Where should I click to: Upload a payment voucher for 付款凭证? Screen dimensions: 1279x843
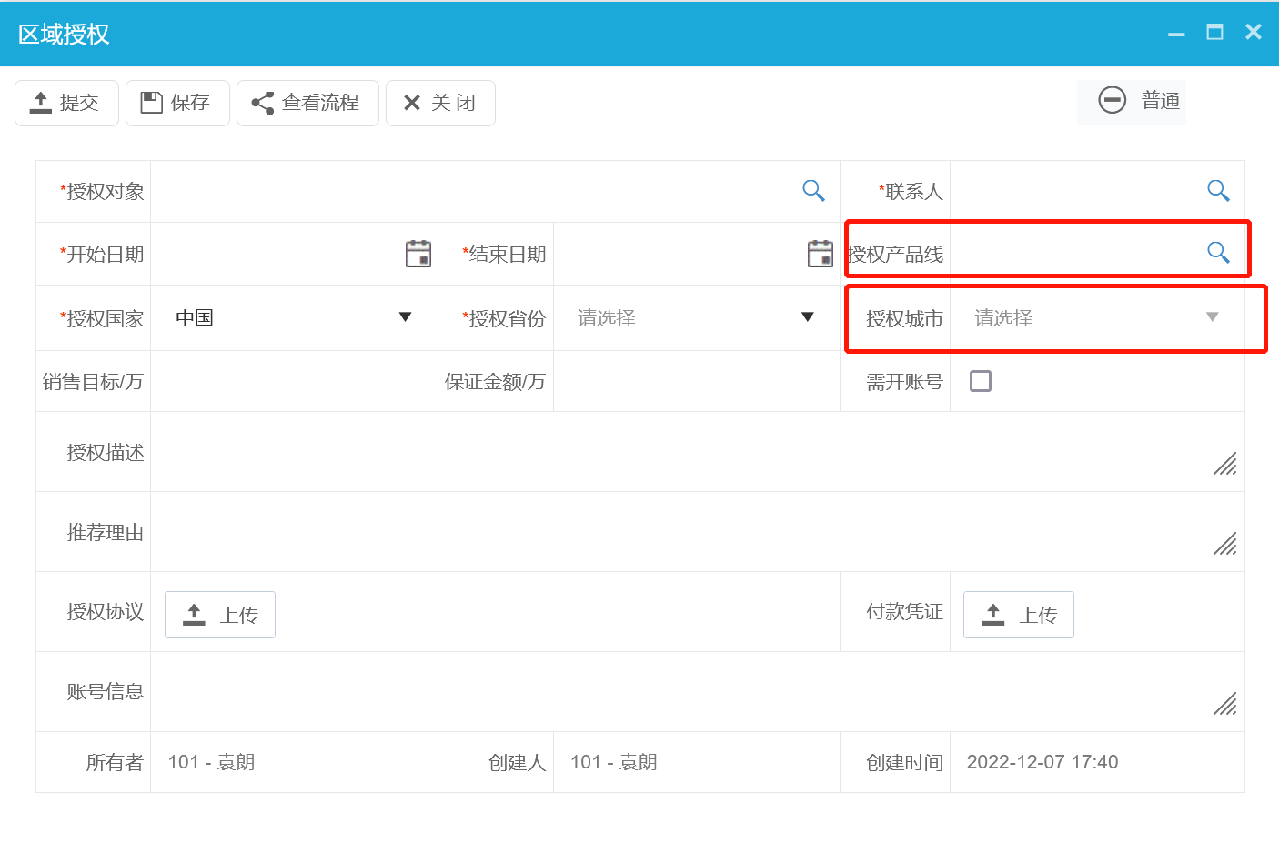(x=1018, y=615)
